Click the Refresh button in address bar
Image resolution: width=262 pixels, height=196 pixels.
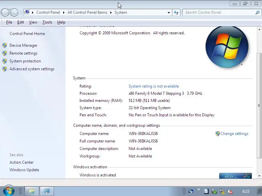pyautogui.click(x=176, y=12)
